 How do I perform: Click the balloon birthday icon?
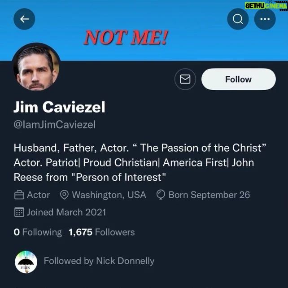pyautogui.click(x=161, y=195)
